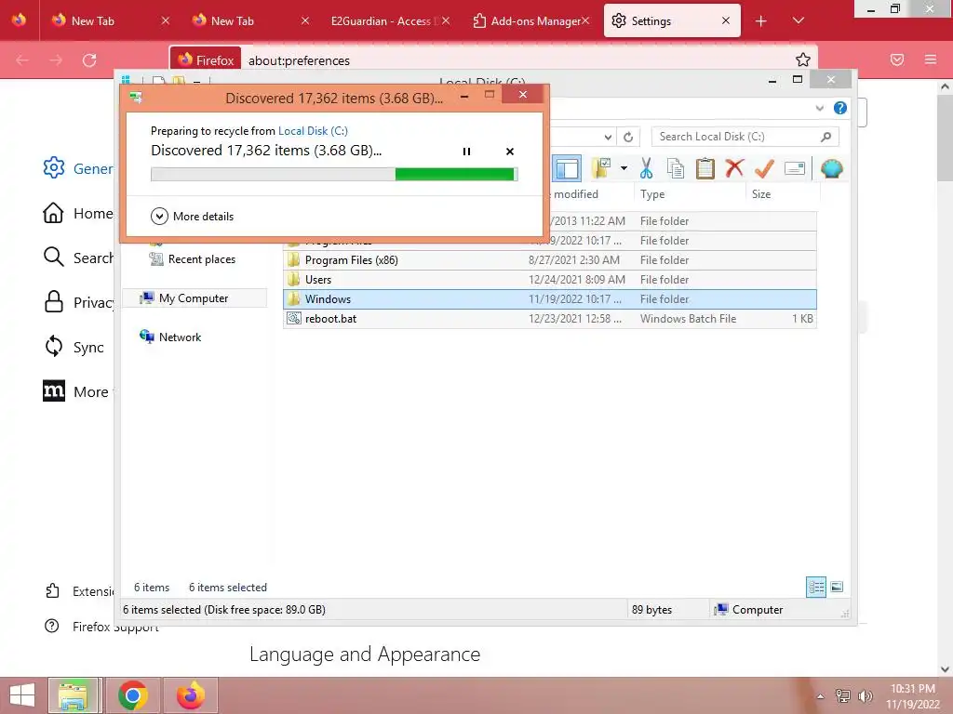Click the green recycle progress bar
Image resolution: width=953 pixels, height=714 pixels.
click(334, 174)
